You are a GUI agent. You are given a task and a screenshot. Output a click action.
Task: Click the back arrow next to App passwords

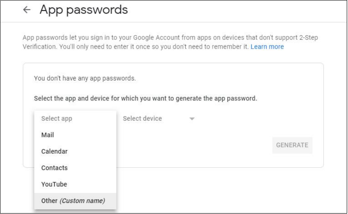pos(28,11)
